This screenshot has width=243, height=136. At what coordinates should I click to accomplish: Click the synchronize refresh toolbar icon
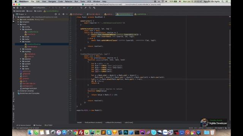point(21,8)
